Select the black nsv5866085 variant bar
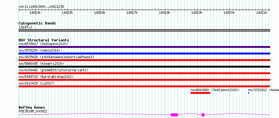The image size is (279, 118). [x=144, y=67]
